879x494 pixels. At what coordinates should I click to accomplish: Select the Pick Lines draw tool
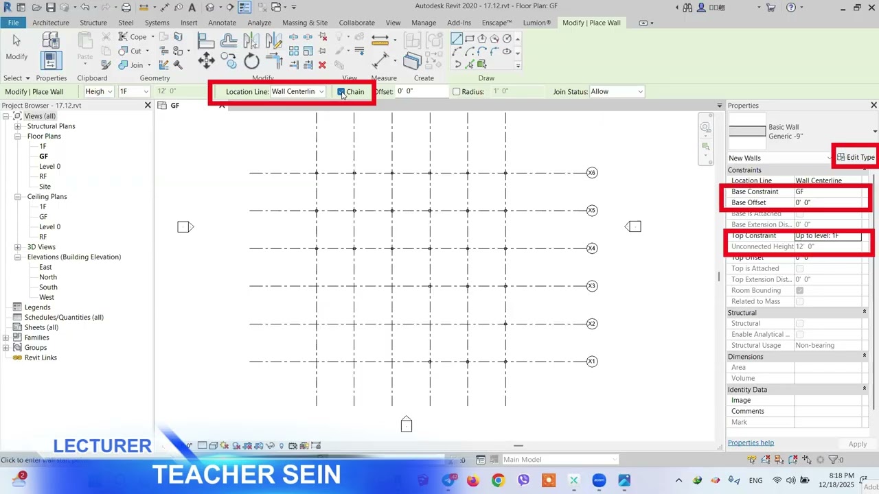(470, 64)
